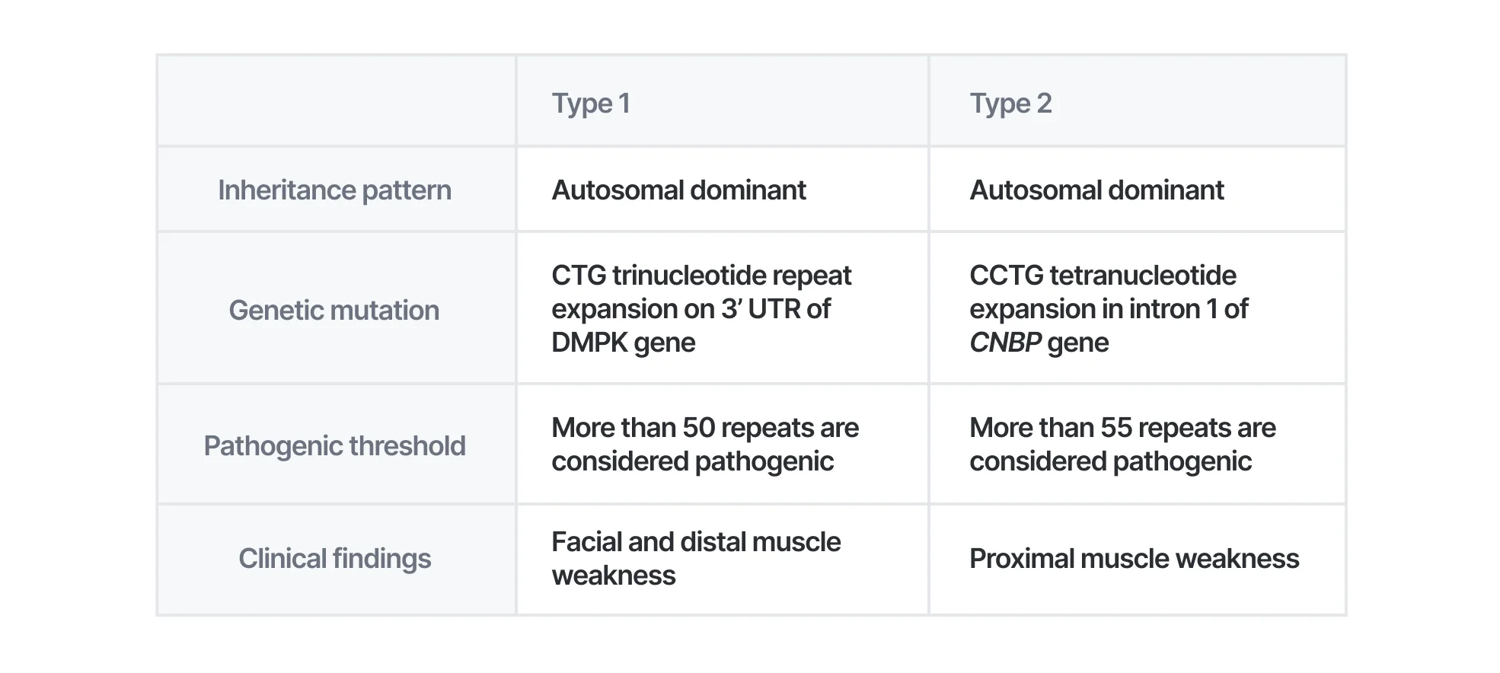Click 'Proximal muscle weakness' cell
Viewport: 1500px width, 673px height.
1134,558
